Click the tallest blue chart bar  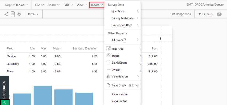pos(43,95)
